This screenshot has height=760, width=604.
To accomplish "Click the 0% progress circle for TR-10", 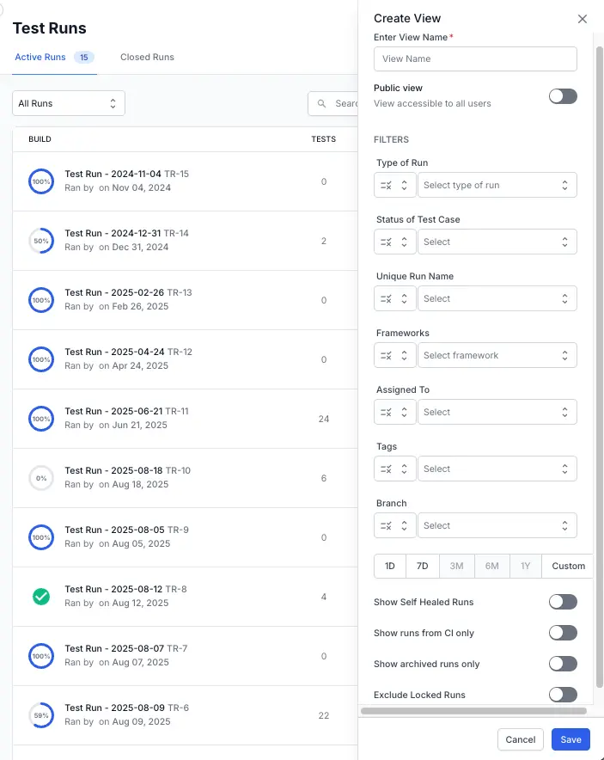I will pos(41,477).
